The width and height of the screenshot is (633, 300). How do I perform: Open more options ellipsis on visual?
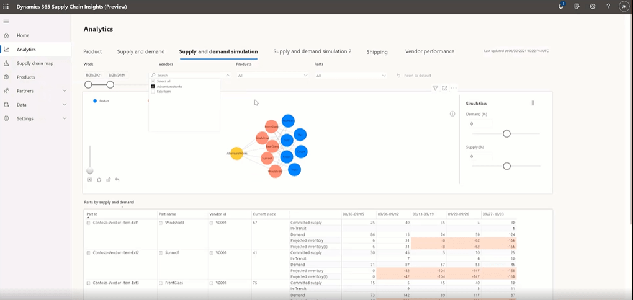(x=454, y=89)
